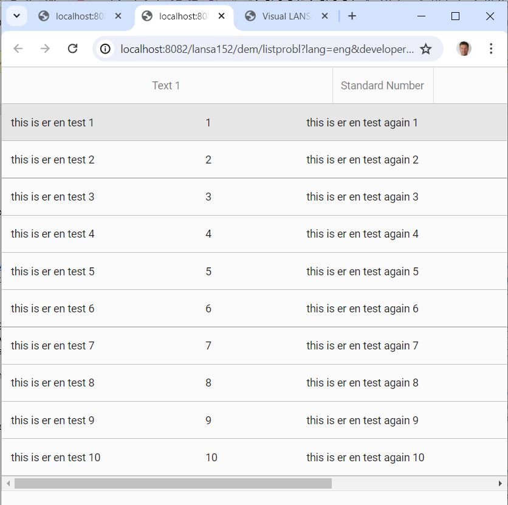This screenshot has width=508, height=505.
Task: Reload the current page
Action: point(72,49)
